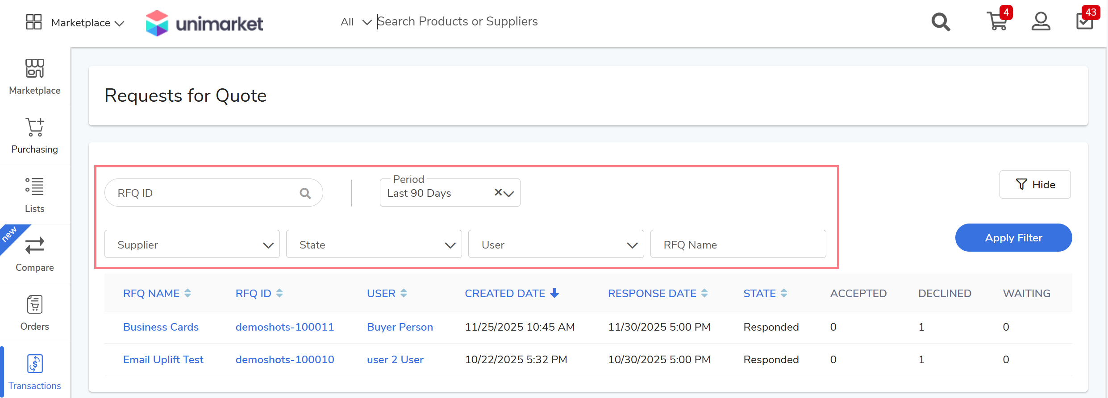The image size is (1108, 398).
Task: Click the magnifier search icon in header
Action: pos(941,22)
